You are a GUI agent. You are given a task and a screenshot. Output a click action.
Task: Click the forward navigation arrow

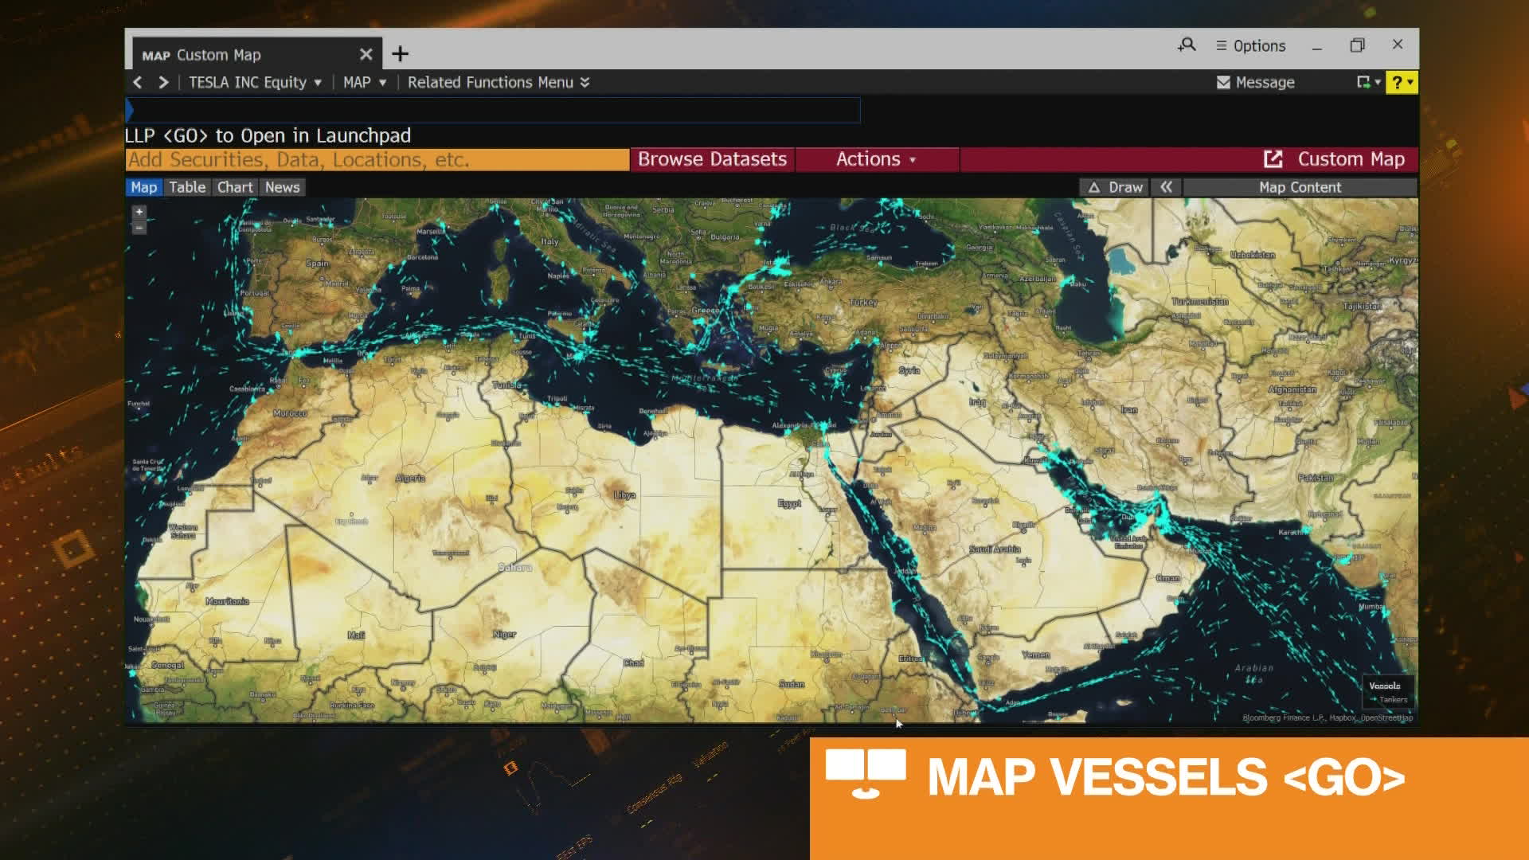pyautogui.click(x=163, y=82)
